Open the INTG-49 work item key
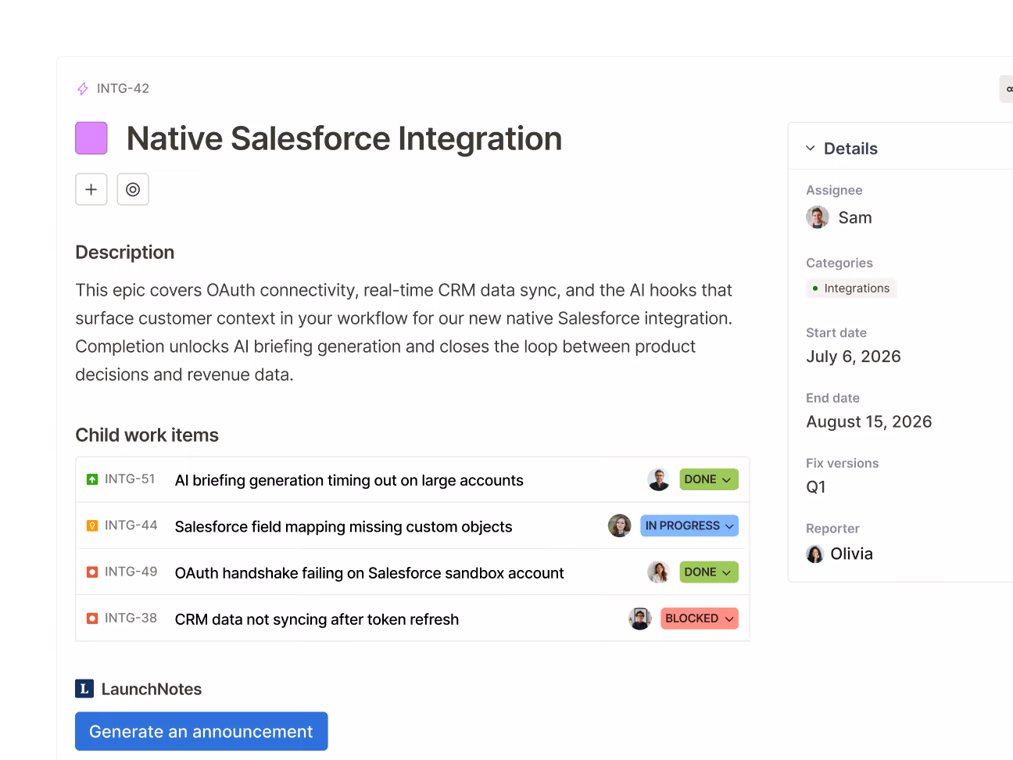The height and width of the screenshot is (760, 1013). [131, 572]
